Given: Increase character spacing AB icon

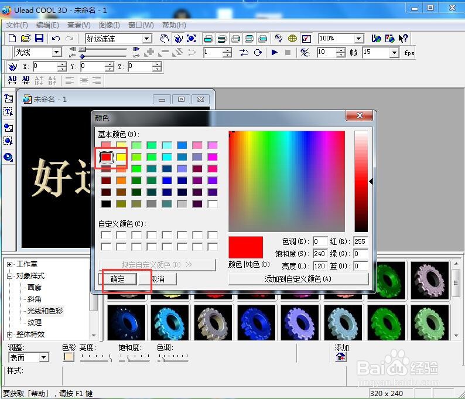Looking at the screenshot, I should [x=12, y=80].
